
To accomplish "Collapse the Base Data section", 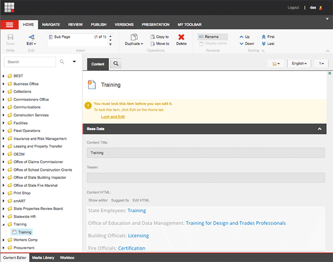I will (x=320, y=129).
